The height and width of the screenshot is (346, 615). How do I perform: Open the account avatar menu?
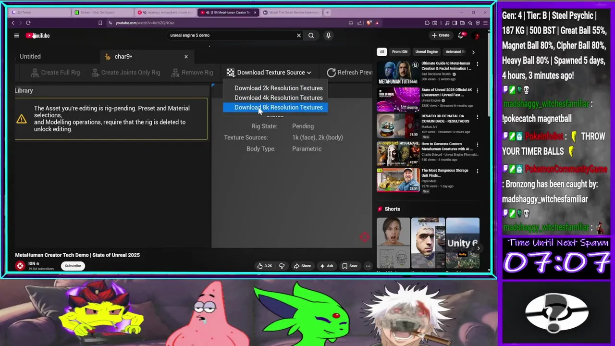pyautogui.click(x=477, y=36)
